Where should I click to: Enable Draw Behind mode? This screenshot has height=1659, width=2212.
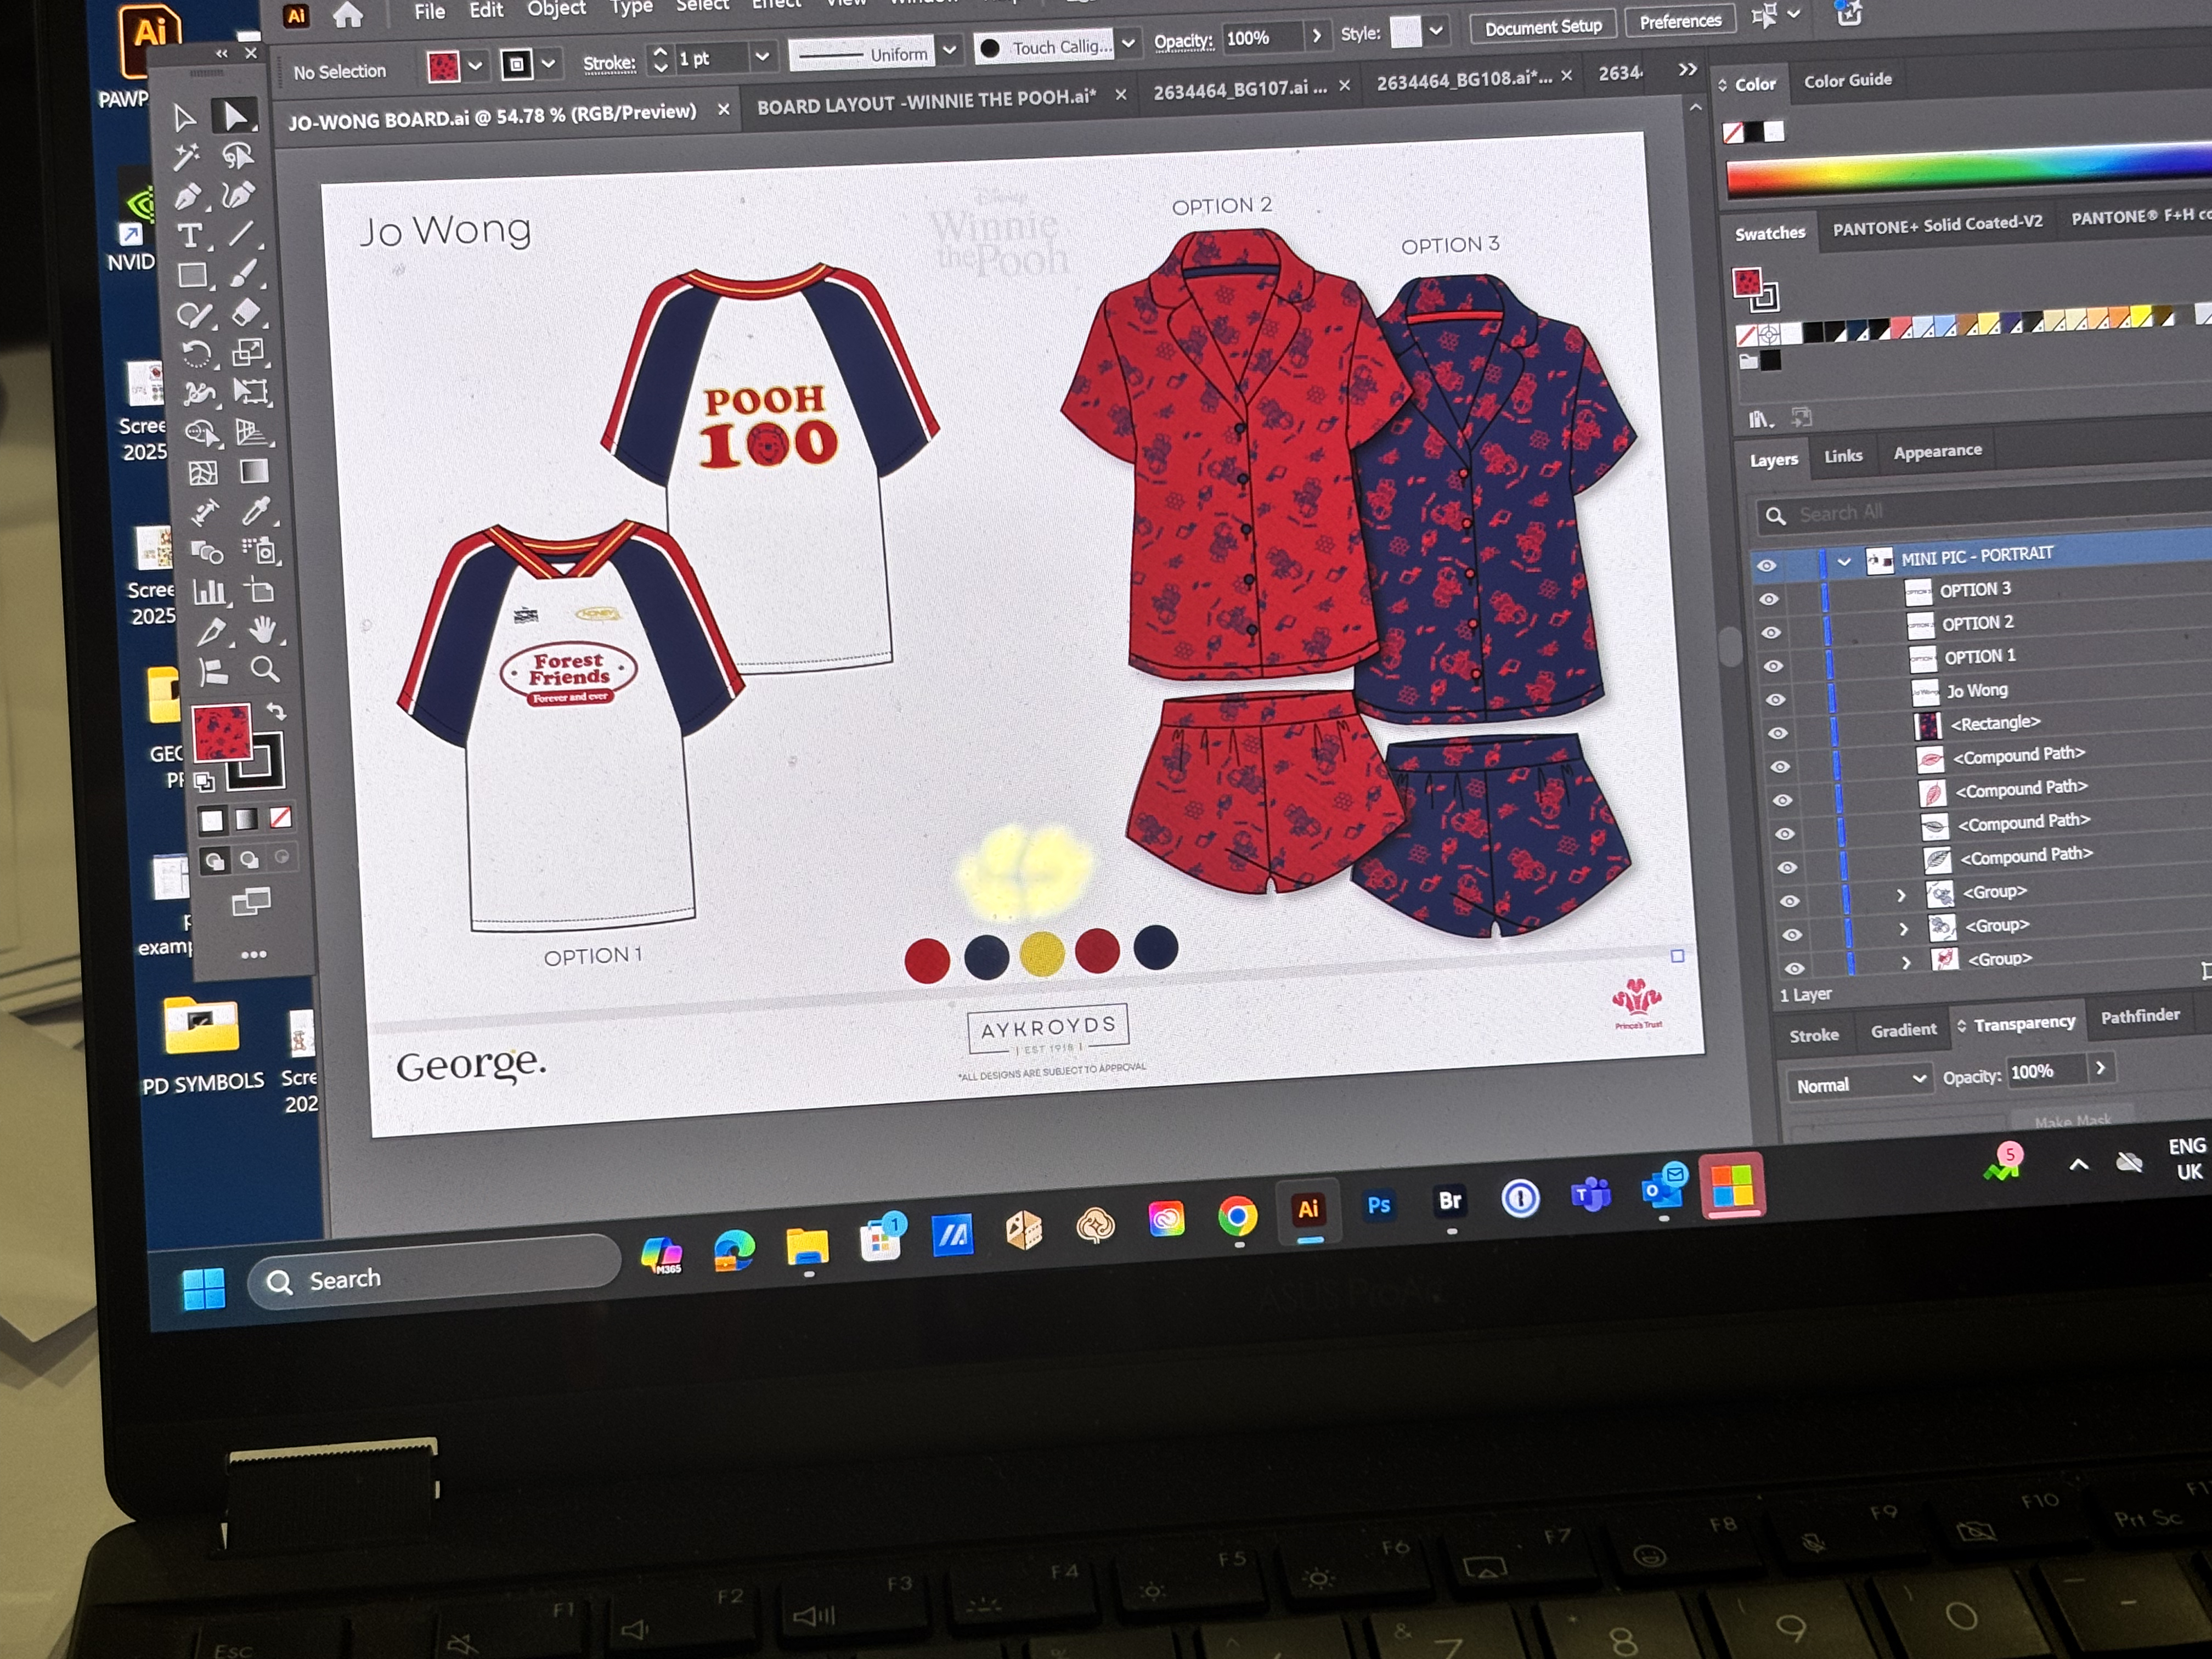pos(249,859)
